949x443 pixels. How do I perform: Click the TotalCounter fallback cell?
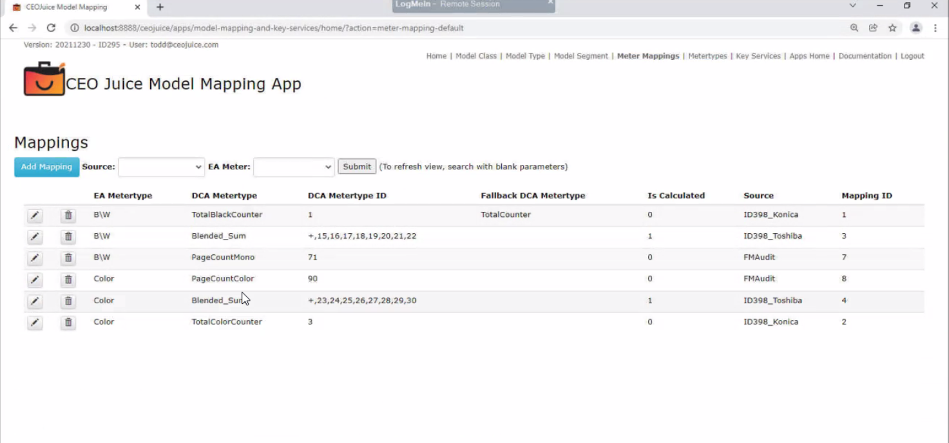coord(506,214)
